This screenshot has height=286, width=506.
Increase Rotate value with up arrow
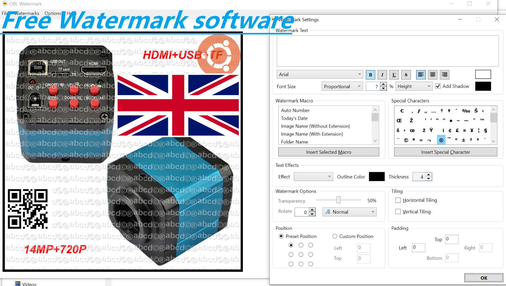point(312,210)
